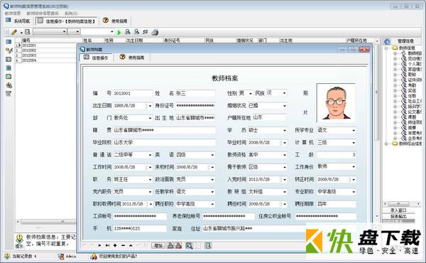Click the minus delete-record icon in dialog navigator
Screen dimensions: 426x263
coord(123,245)
